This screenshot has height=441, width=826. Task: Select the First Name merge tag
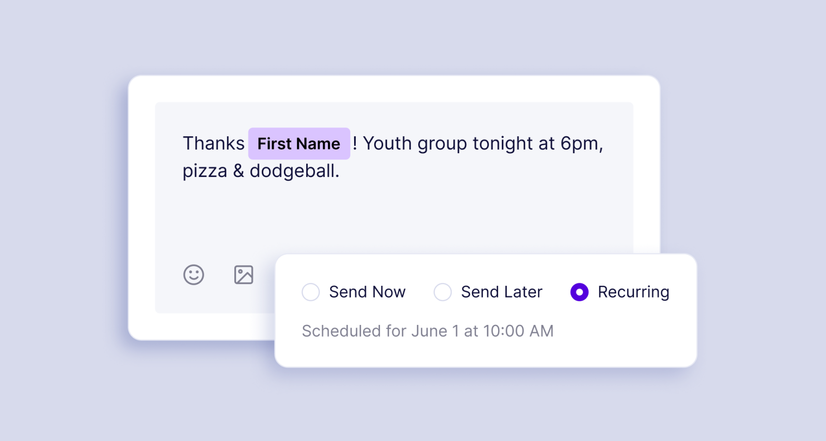click(299, 143)
